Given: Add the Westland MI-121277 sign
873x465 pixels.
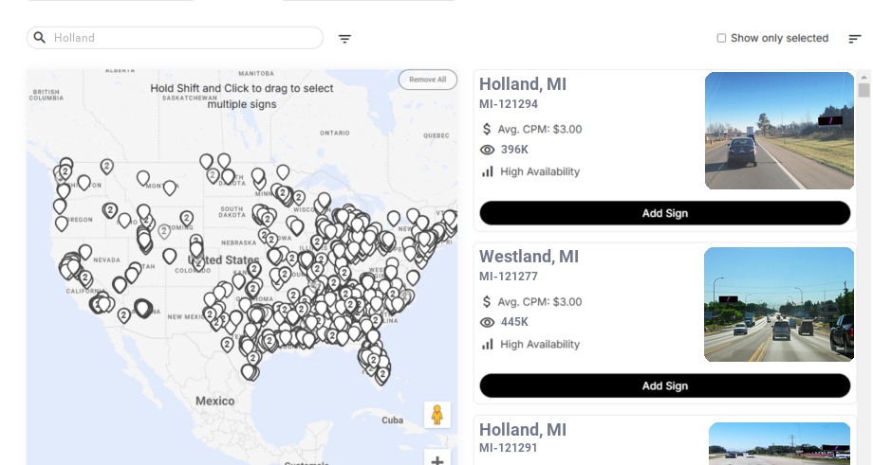Looking at the screenshot, I should [664, 385].
